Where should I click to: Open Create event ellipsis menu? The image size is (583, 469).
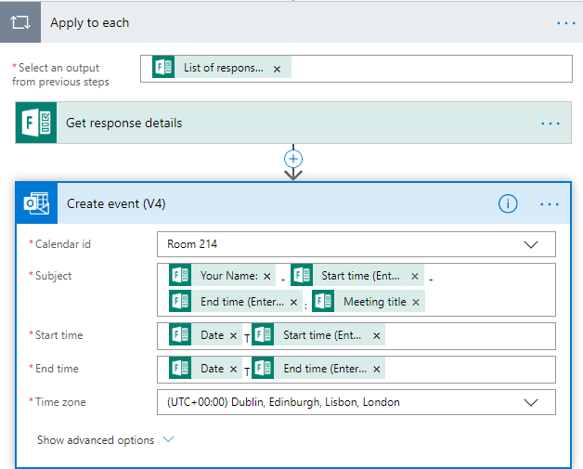pos(550,204)
